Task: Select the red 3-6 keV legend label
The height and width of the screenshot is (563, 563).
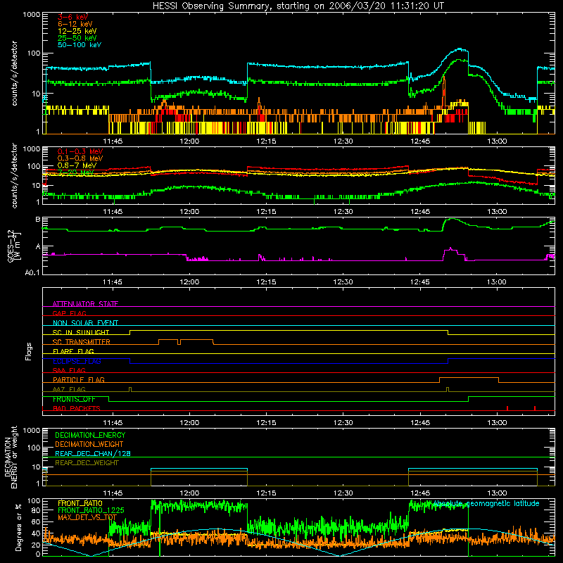Action: pyautogui.click(x=73, y=17)
